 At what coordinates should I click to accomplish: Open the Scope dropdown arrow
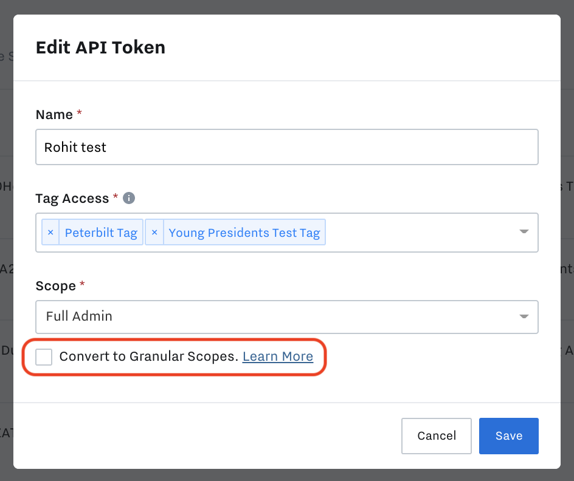point(524,316)
